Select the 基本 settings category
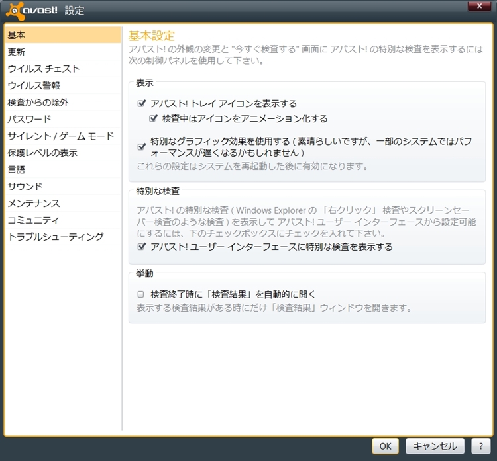Viewport: 497px width, 461px height. tap(63, 35)
